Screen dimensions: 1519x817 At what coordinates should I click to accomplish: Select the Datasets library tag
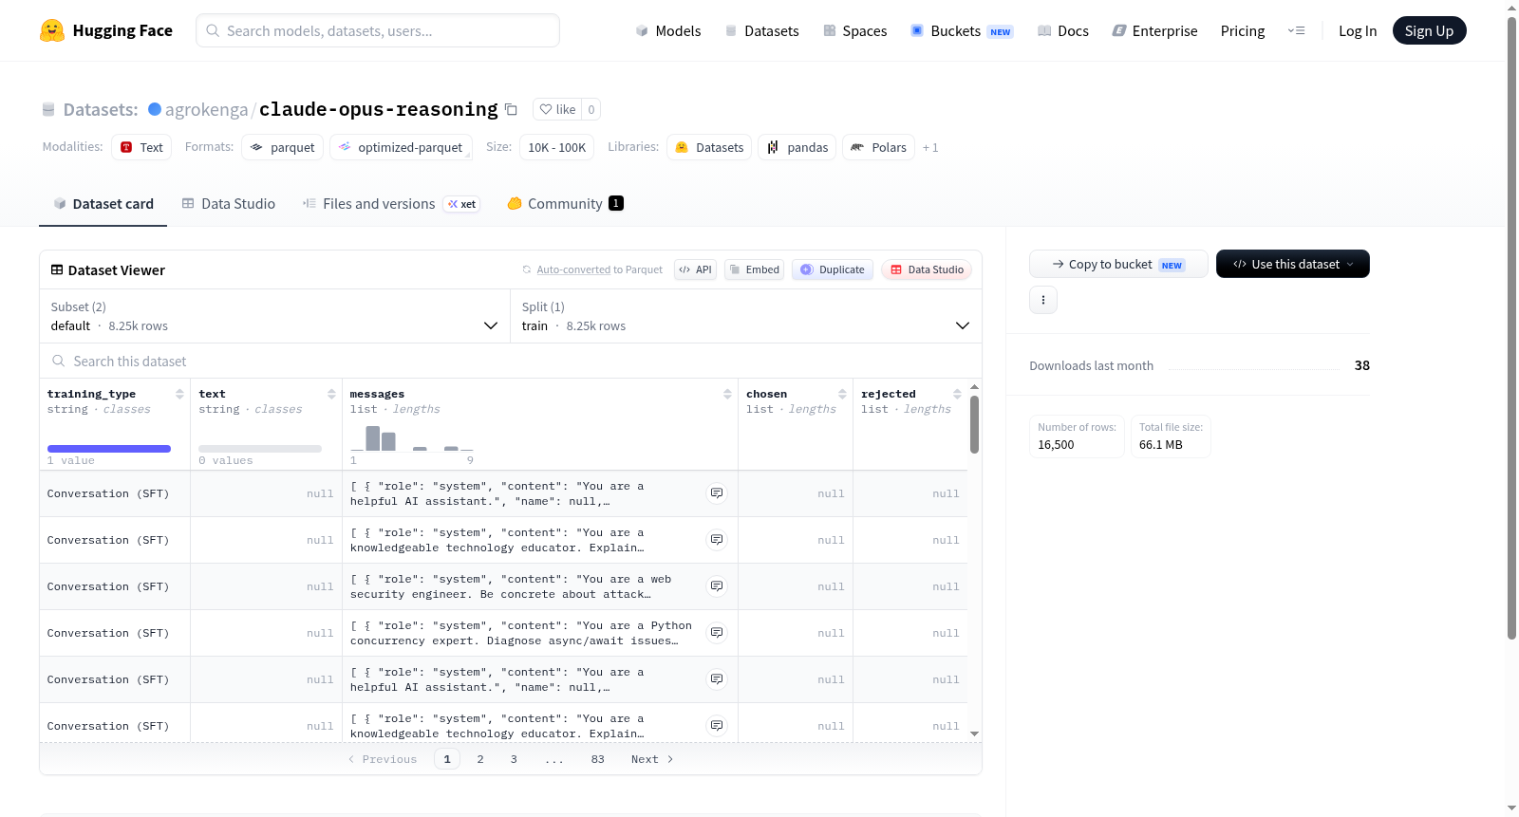click(709, 147)
